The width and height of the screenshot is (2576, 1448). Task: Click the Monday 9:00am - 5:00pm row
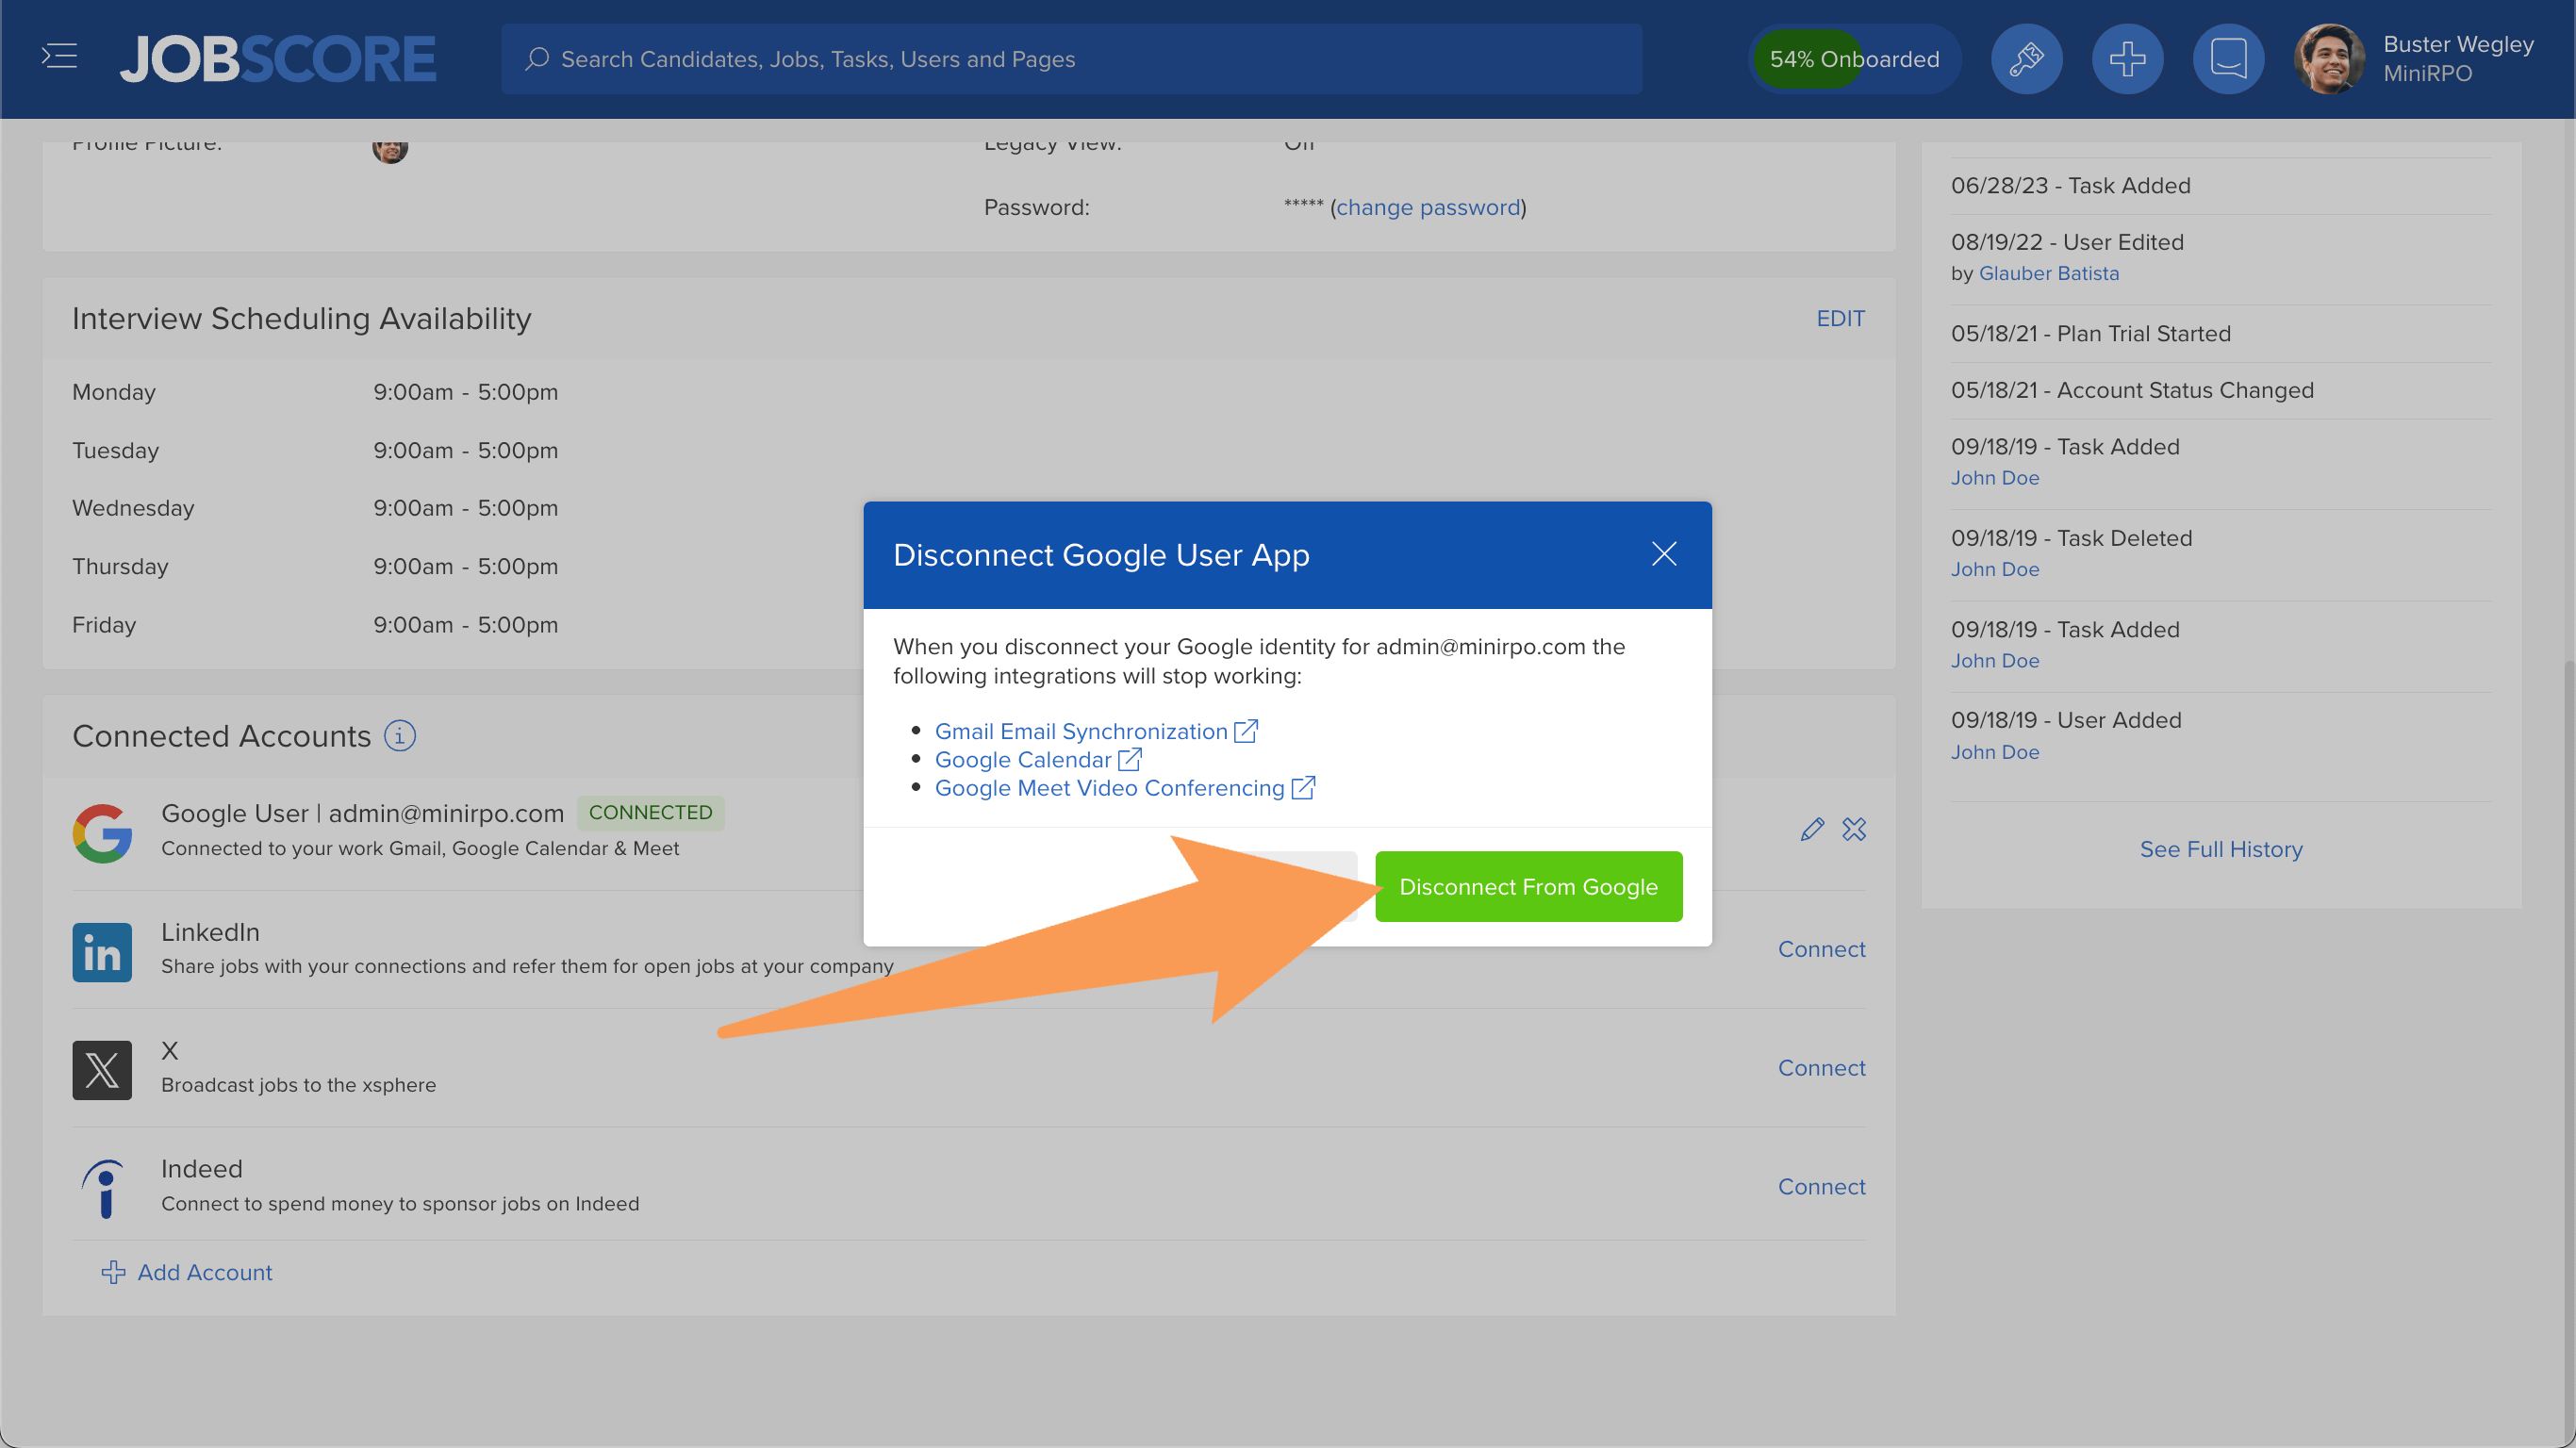pos(968,392)
